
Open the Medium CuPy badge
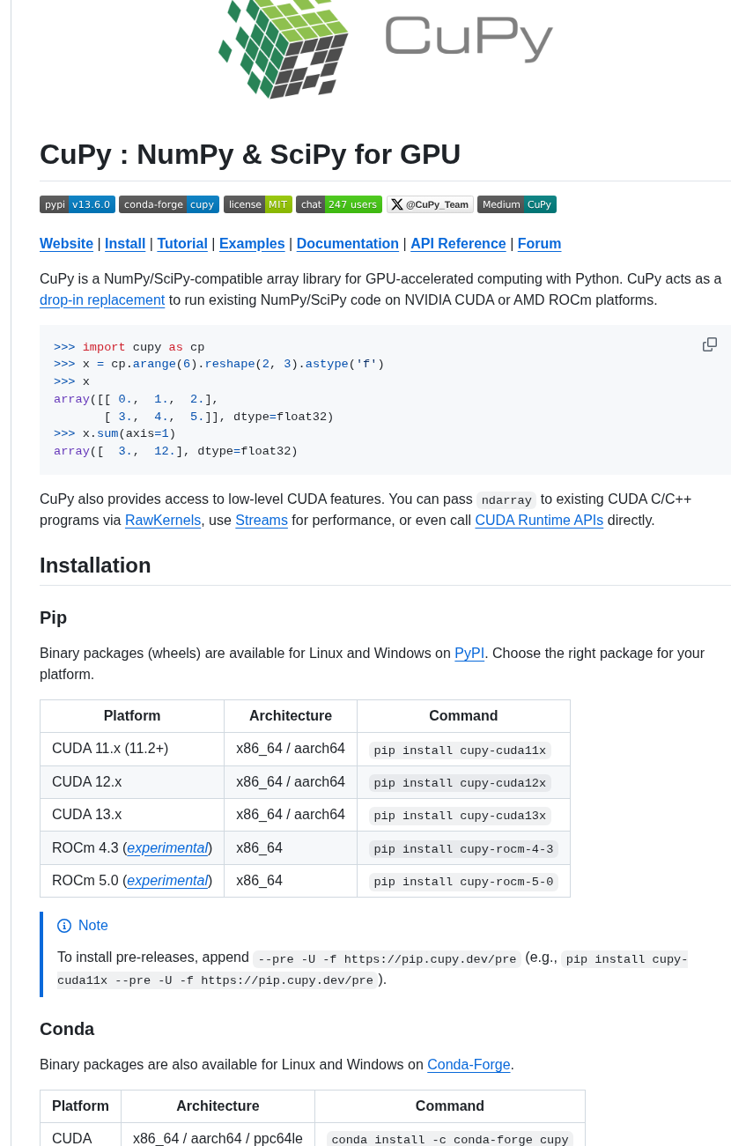[517, 204]
